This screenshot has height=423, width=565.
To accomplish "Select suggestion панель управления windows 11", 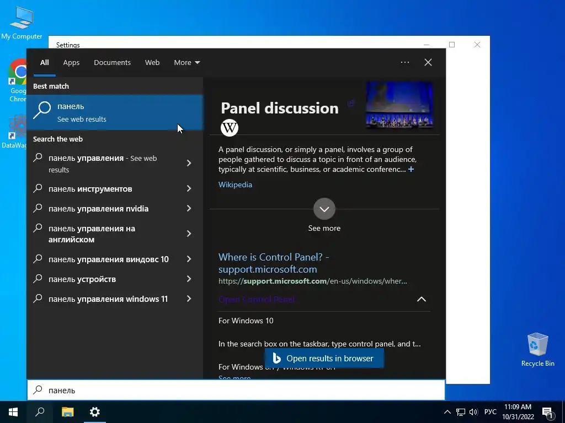I will 108,299.
